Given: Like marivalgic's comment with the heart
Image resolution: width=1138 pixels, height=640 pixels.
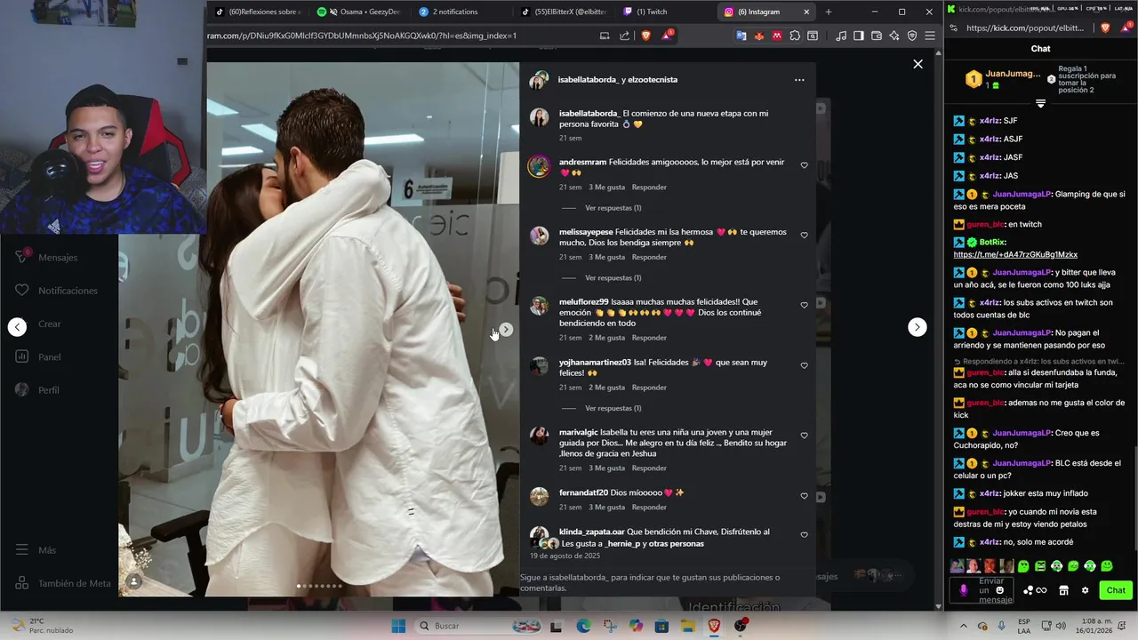Looking at the screenshot, I should pos(804,436).
